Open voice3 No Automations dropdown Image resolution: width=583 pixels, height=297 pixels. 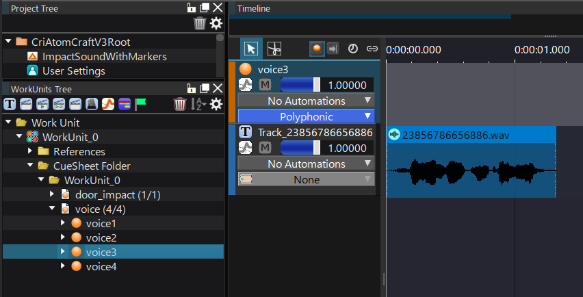click(x=306, y=101)
